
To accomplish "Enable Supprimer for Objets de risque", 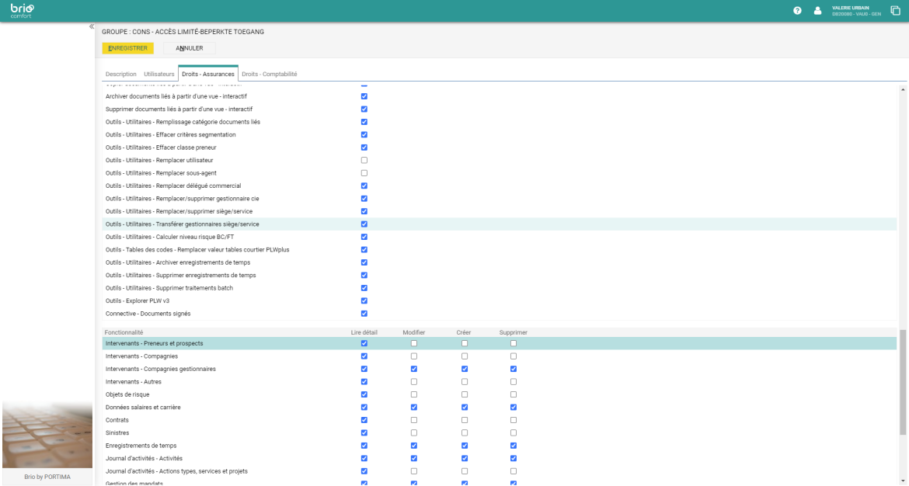I will pos(514,394).
